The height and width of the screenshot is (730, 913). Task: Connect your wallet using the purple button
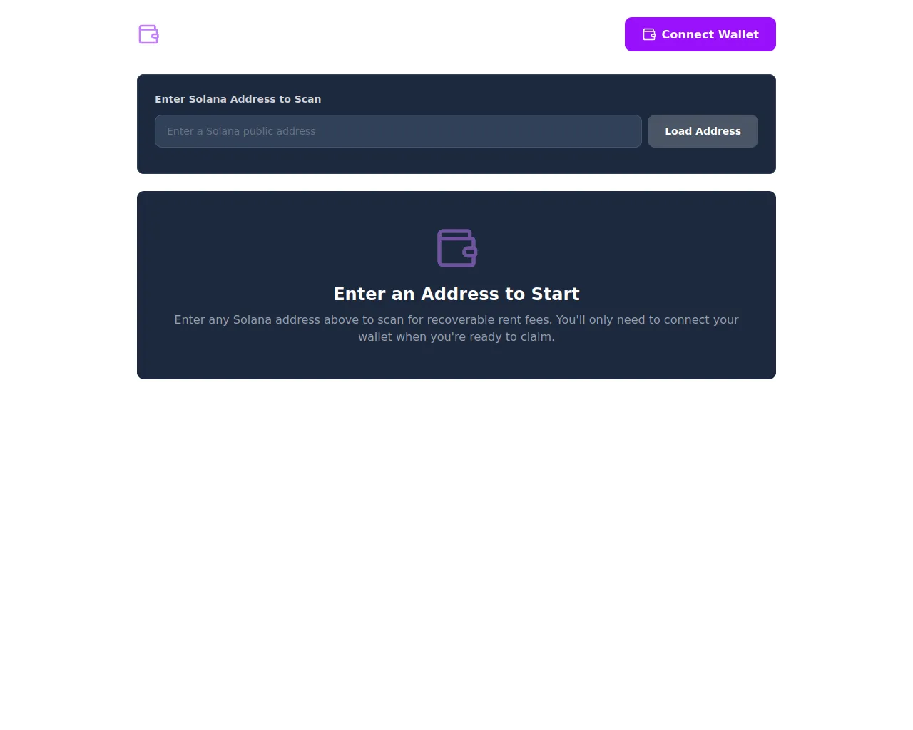point(700,34)
